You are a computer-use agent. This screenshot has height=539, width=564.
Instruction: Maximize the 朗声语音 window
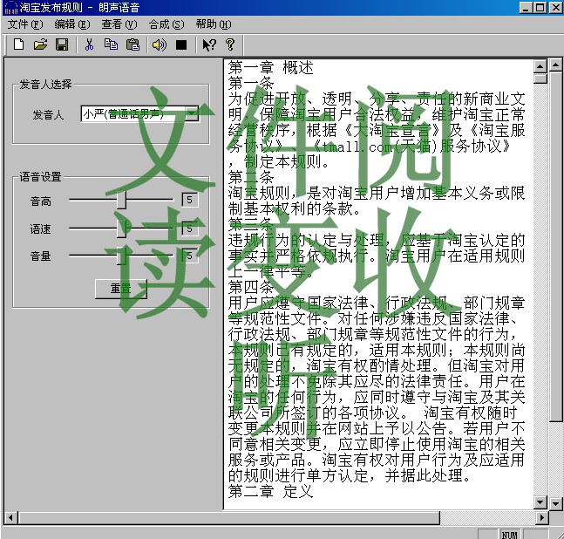coord(540,8)
